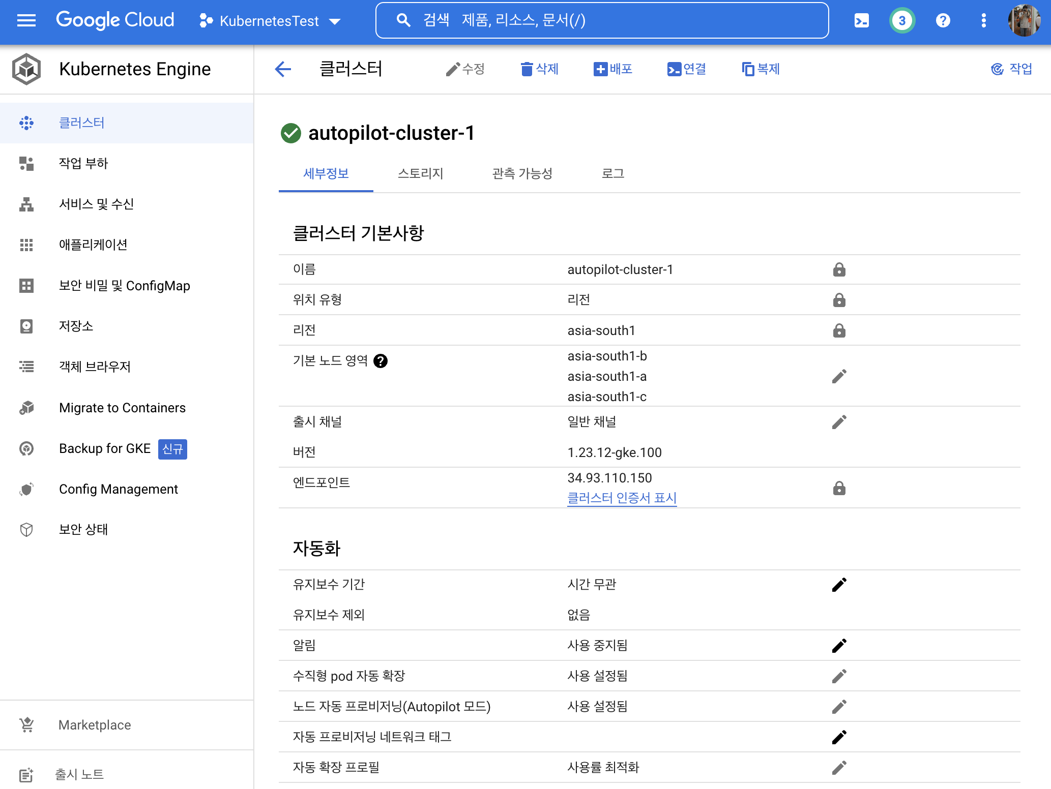Switch to the 세부정보 tab
Screen dimensions: 1051x789
[x=326, y=174]
